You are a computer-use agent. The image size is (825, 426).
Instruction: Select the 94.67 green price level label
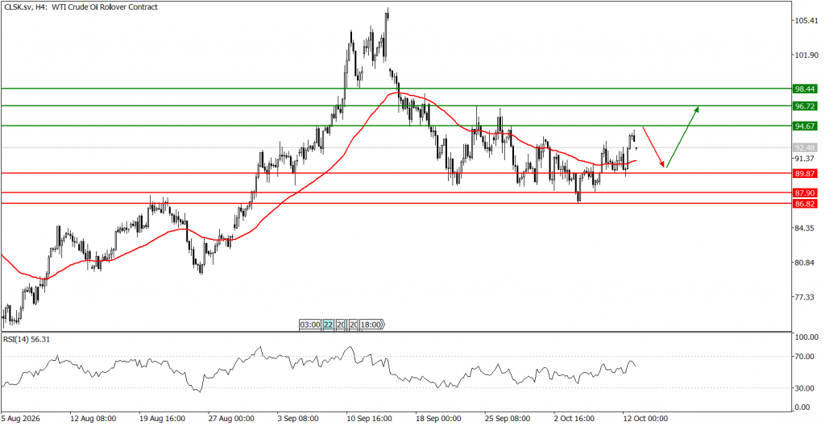(x=805, y=126)
